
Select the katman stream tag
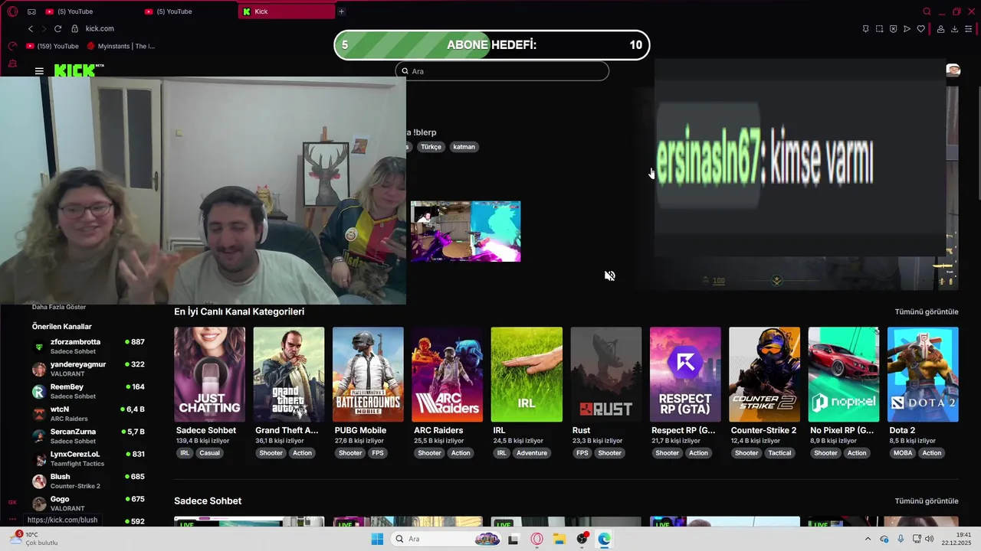[464, 147]
